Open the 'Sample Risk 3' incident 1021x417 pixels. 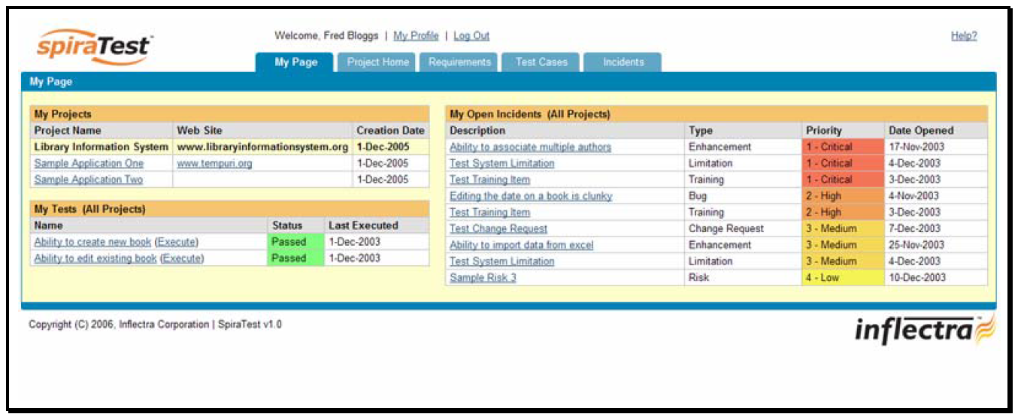pos(483,278)
